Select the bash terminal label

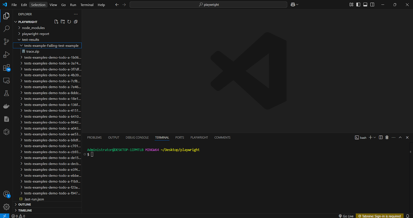pyautogui.click(x=361, y=137)
